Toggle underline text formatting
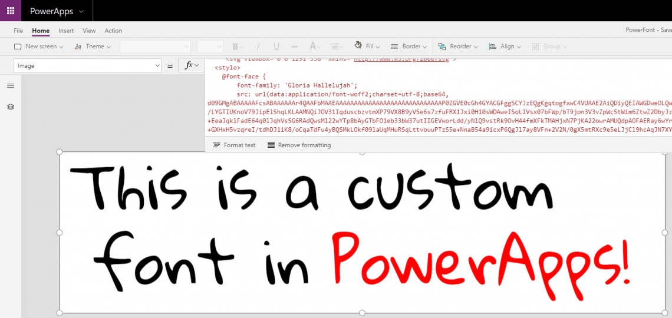Screen dimensions: 672x318 [x=276, y=47]
